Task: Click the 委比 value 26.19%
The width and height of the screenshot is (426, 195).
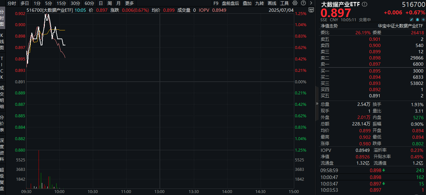Action: (363, 33)
